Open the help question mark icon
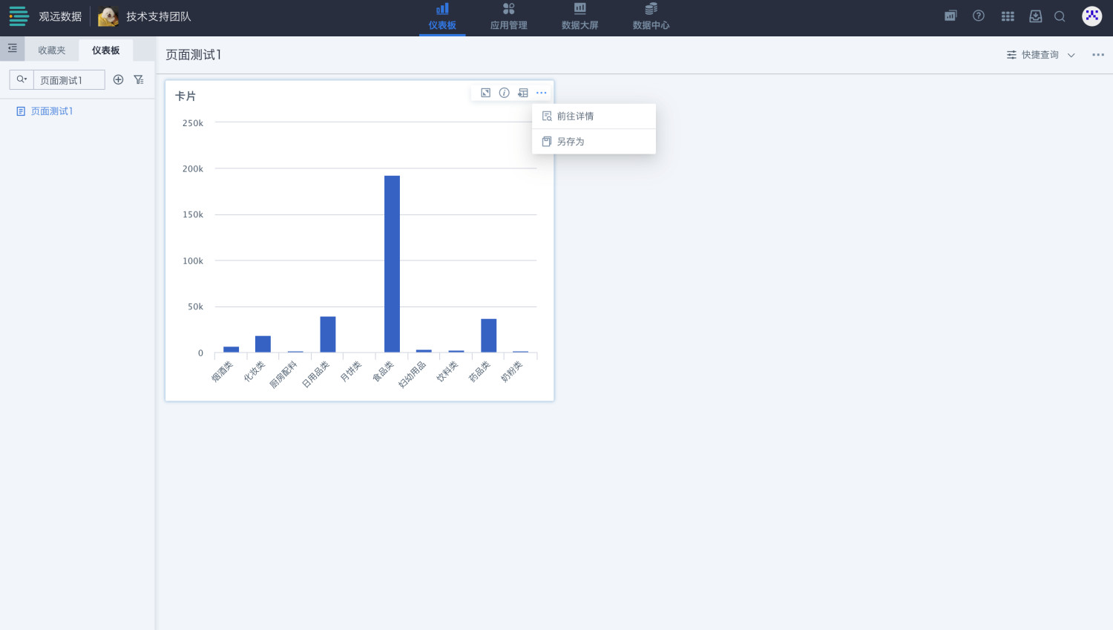 979,16
